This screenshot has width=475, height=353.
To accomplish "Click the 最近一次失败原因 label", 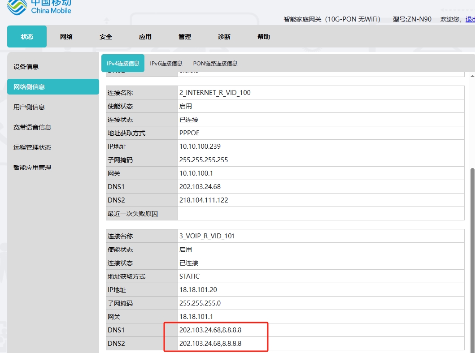I will (133, 214).
